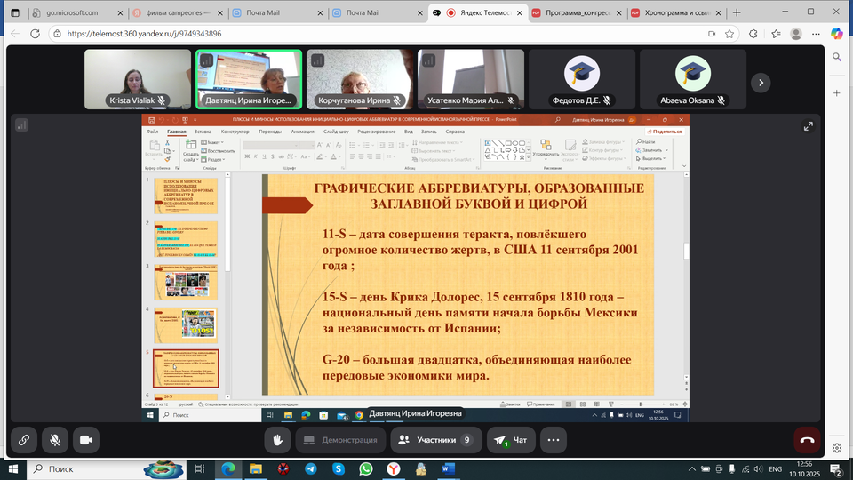Expand shared screen to fullscreen
The image size is (853, 480).
tap(809, 127)
